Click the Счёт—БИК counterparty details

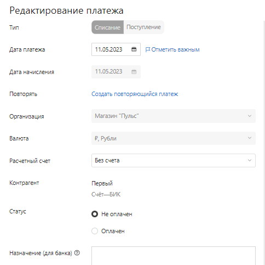click(106, 194)
